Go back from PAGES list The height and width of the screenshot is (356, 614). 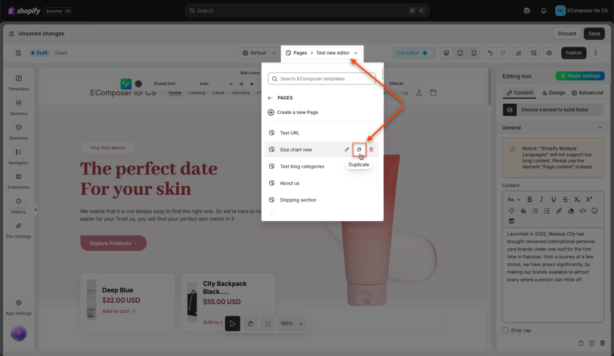(270, 98)
